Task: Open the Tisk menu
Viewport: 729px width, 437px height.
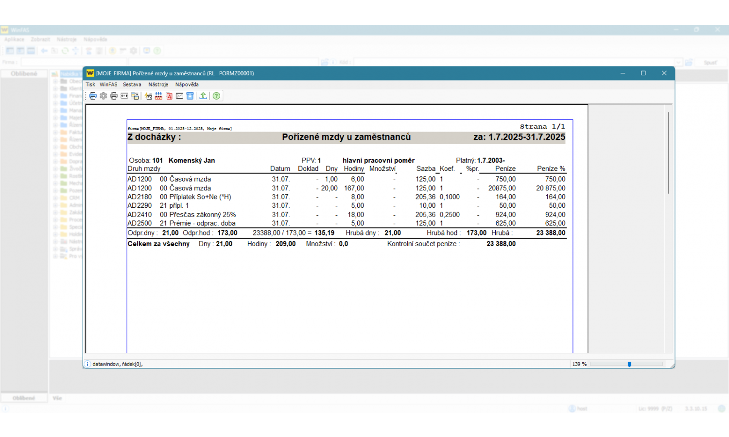Action: (x=90, y=84)
